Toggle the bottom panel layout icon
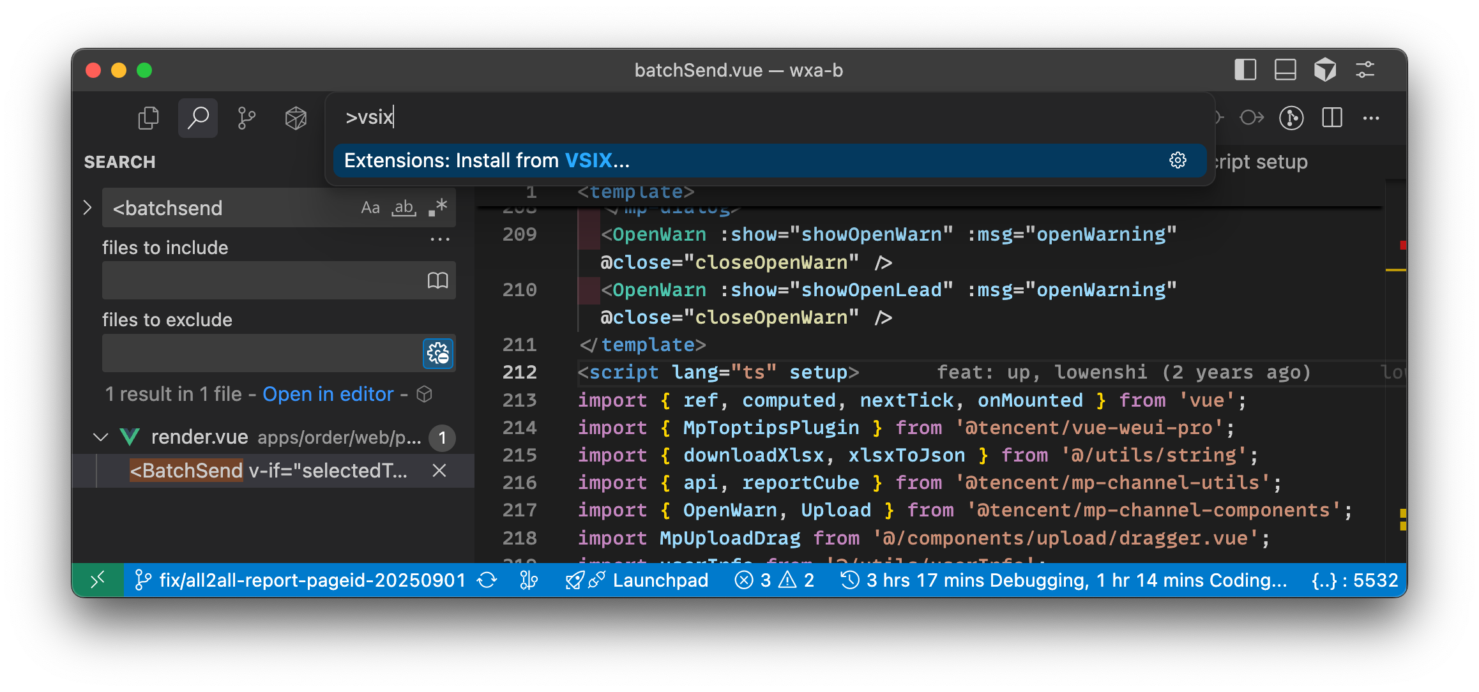Image resolution: width=1479 pixels, height=692 pixels. point(1285,70)
